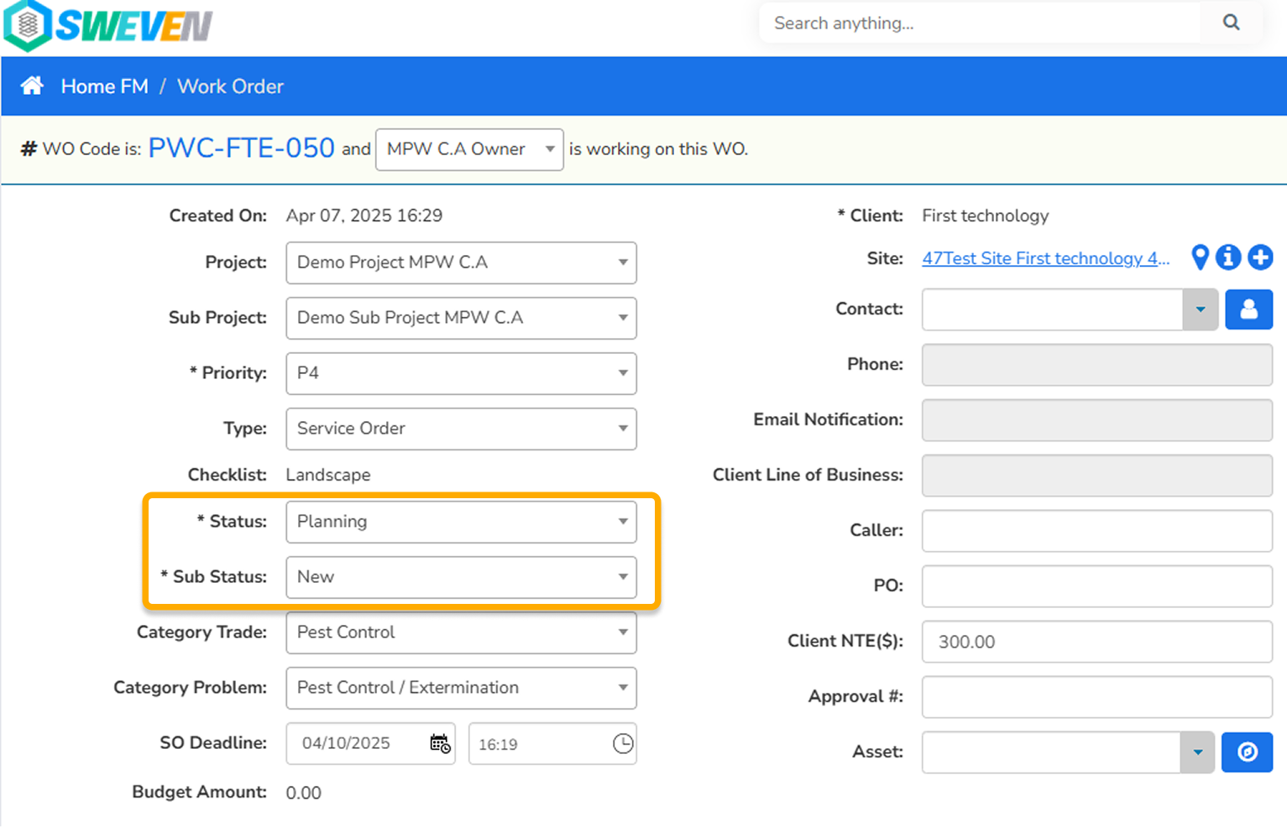Click the add contact person button

[1248, 309]
